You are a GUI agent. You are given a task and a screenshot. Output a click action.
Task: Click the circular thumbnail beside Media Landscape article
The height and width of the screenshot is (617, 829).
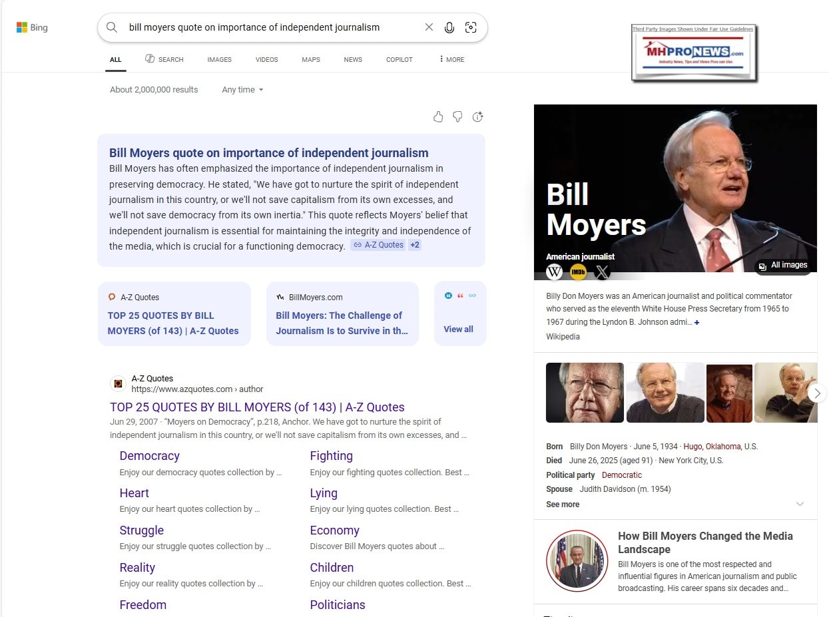577,561
